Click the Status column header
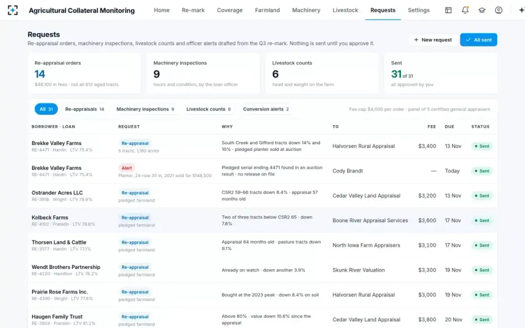The image size is (525, 328). tap(480, 127)
